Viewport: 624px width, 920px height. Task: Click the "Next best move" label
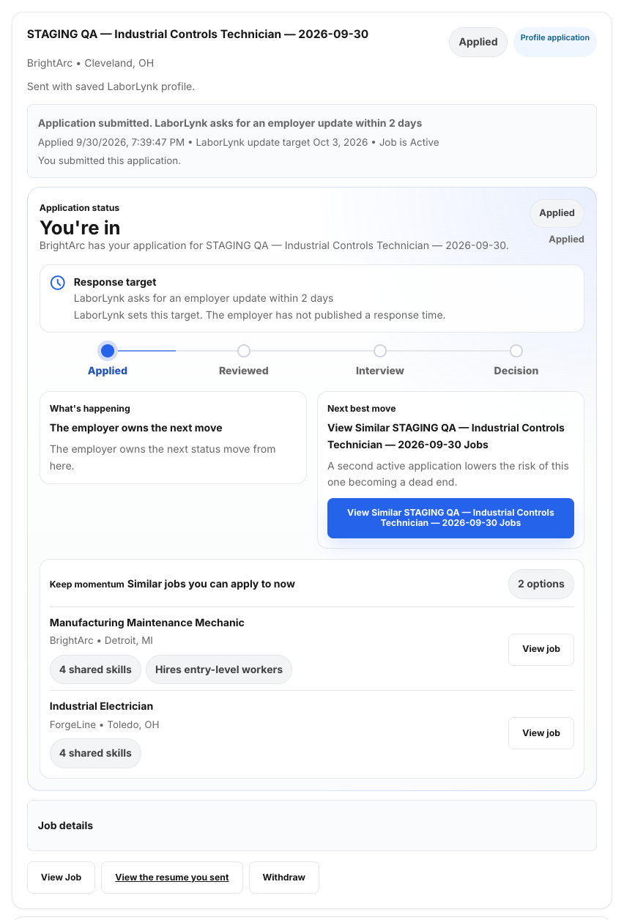(x=362, y=409)
